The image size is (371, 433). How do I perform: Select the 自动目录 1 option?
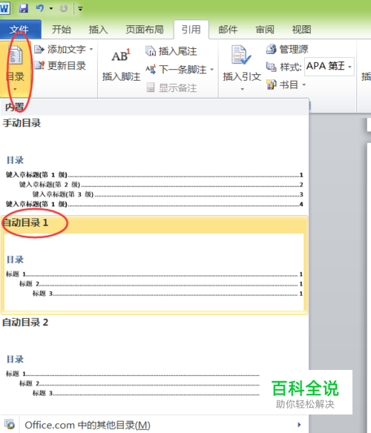pyautogui.click(x=154, y=265)
